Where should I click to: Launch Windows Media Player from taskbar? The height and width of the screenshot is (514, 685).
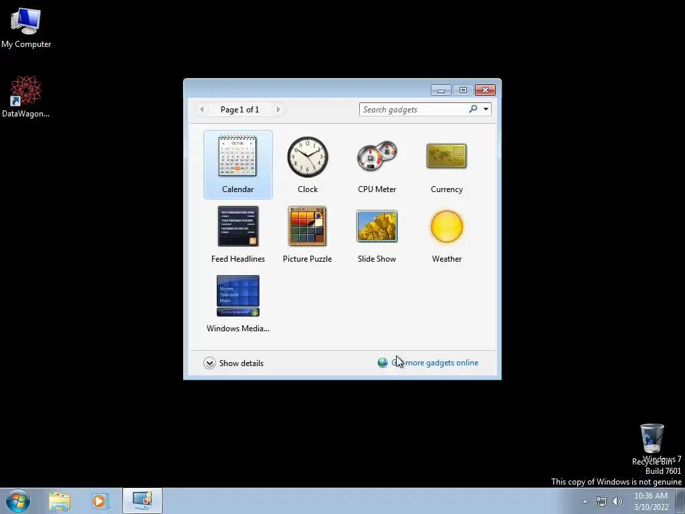click(x=100, y=501)
